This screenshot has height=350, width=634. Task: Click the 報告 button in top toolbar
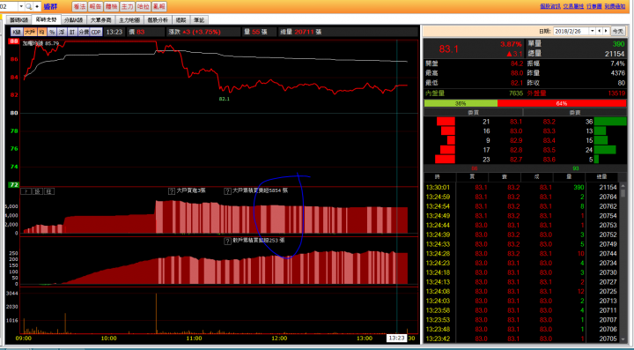coord(96,6)
